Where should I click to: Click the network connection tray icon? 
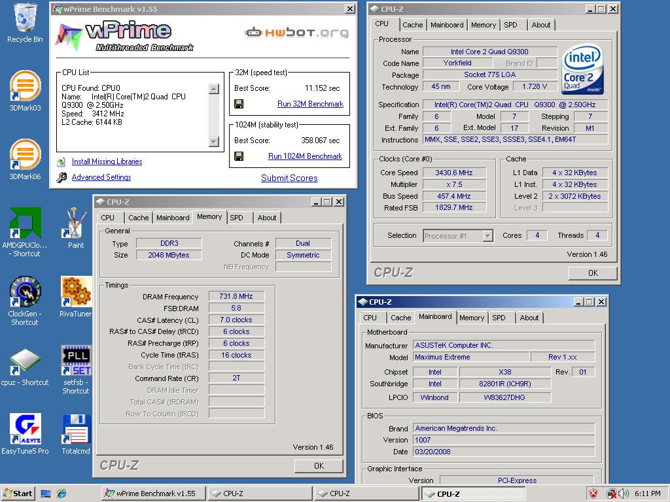click(611, 494)
